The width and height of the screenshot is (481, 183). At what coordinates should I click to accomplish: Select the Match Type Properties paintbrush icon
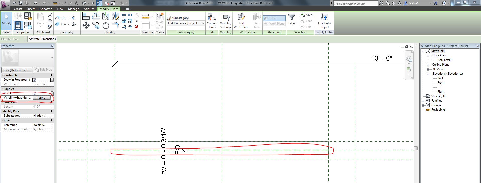coord(50,26)
